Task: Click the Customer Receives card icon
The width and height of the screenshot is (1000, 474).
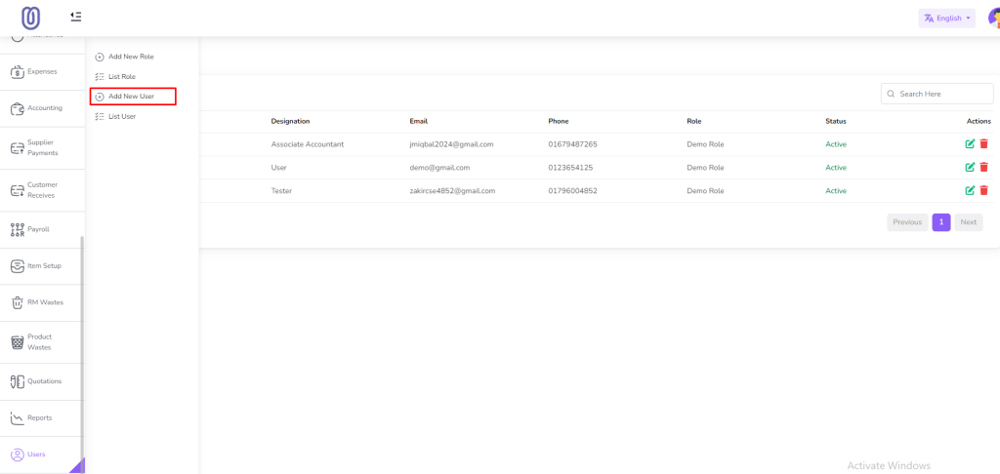Action: [18, 190]
